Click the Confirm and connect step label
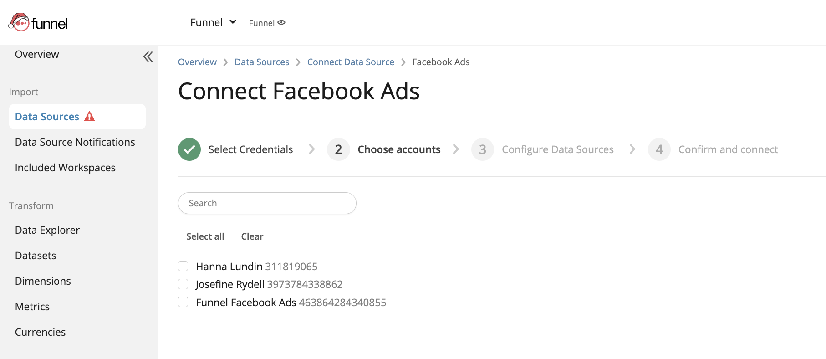The width and height of the screenshot is (826, 359). (x=728, y=149)
